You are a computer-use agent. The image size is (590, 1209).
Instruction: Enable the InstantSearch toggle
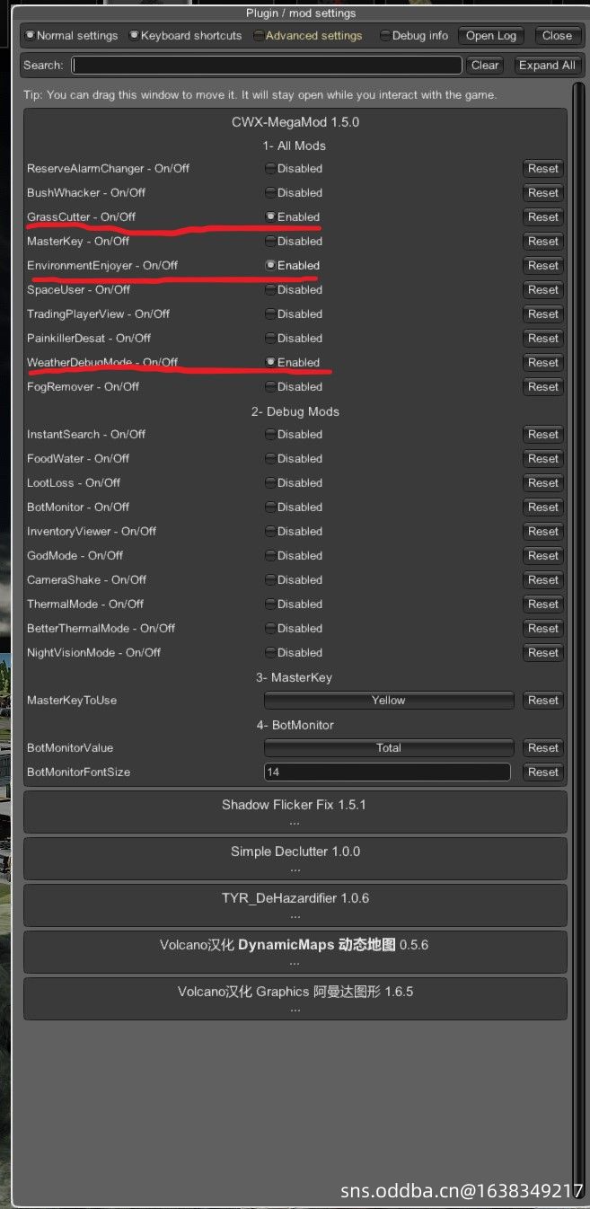tap(294, 435)
